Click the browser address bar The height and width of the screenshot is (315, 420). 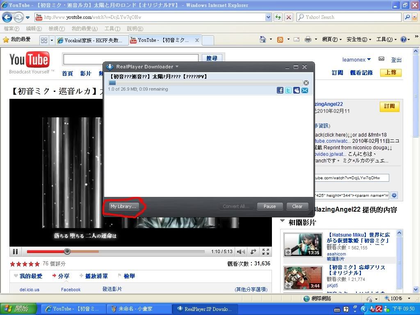tap(150, 17)
